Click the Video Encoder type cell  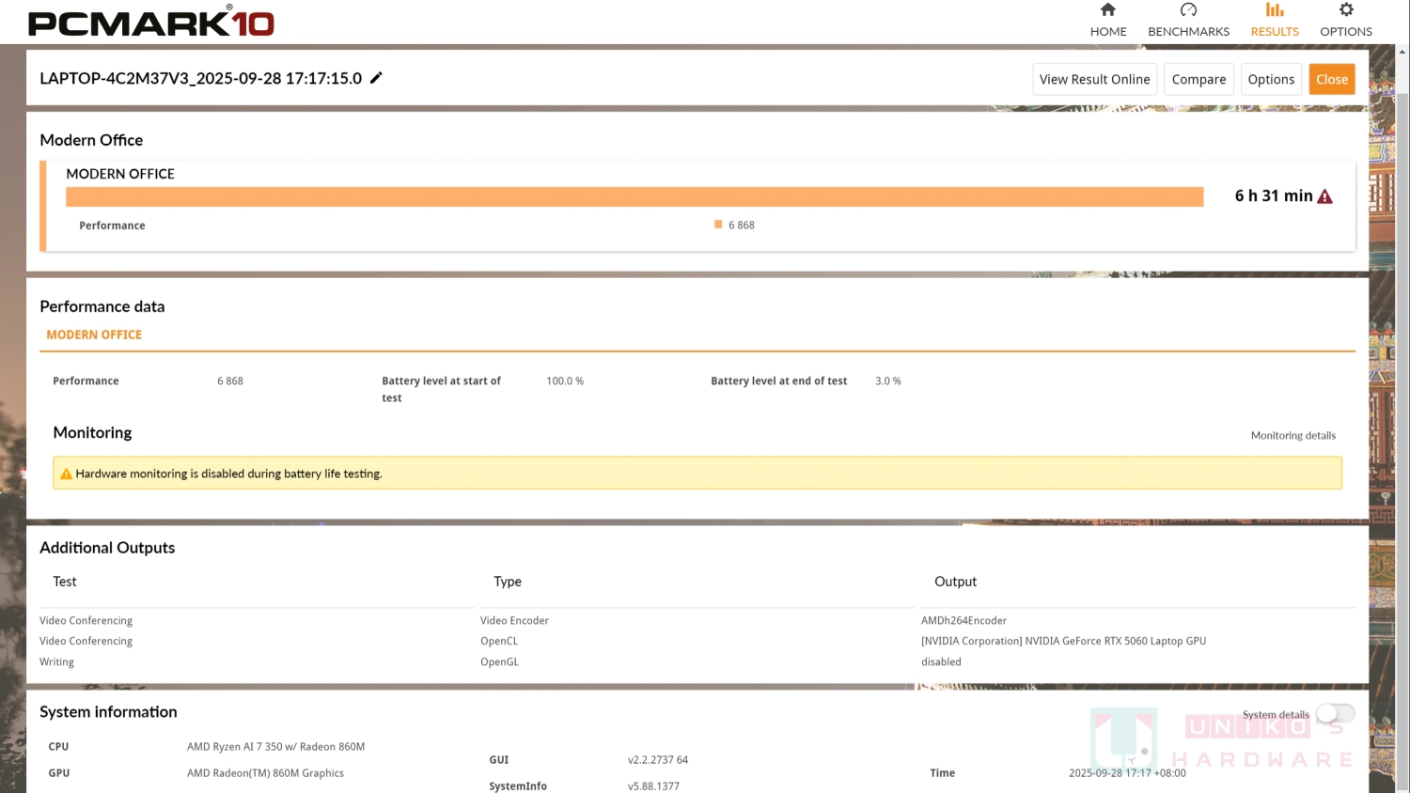[514, 621]
